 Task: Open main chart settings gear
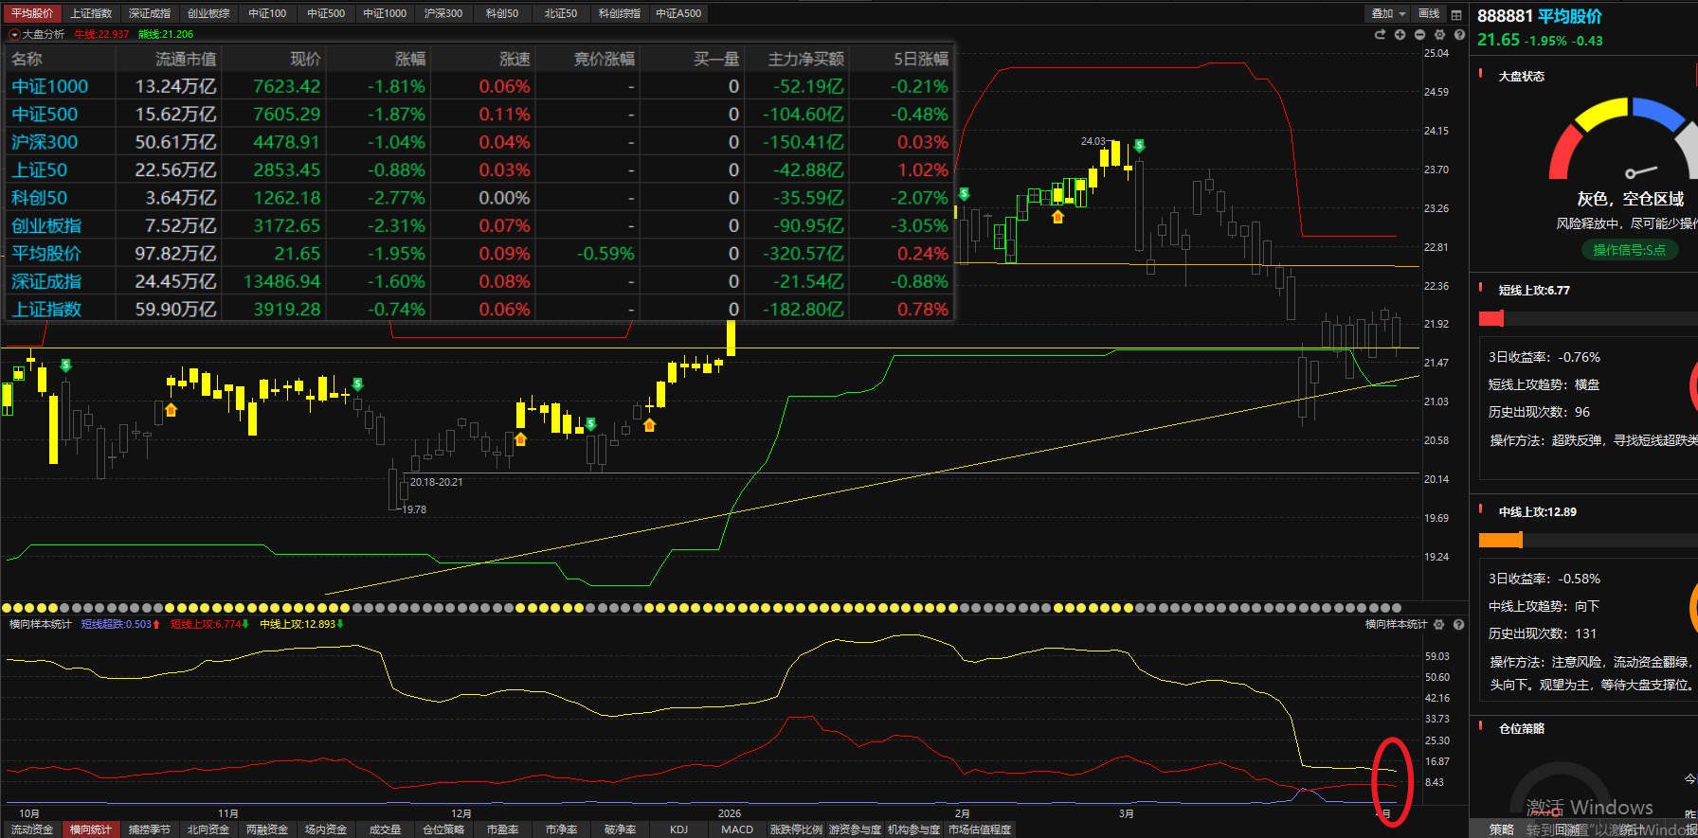1439,35
